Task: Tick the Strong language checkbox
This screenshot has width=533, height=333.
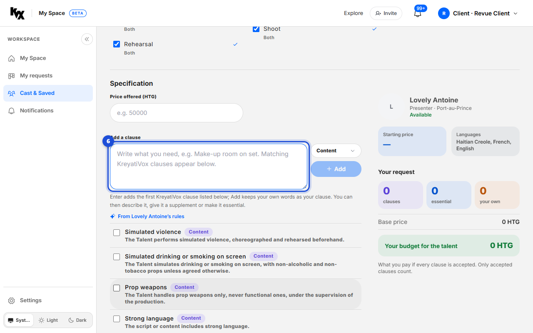Action: pyautogui.click(x=117, y=319)
